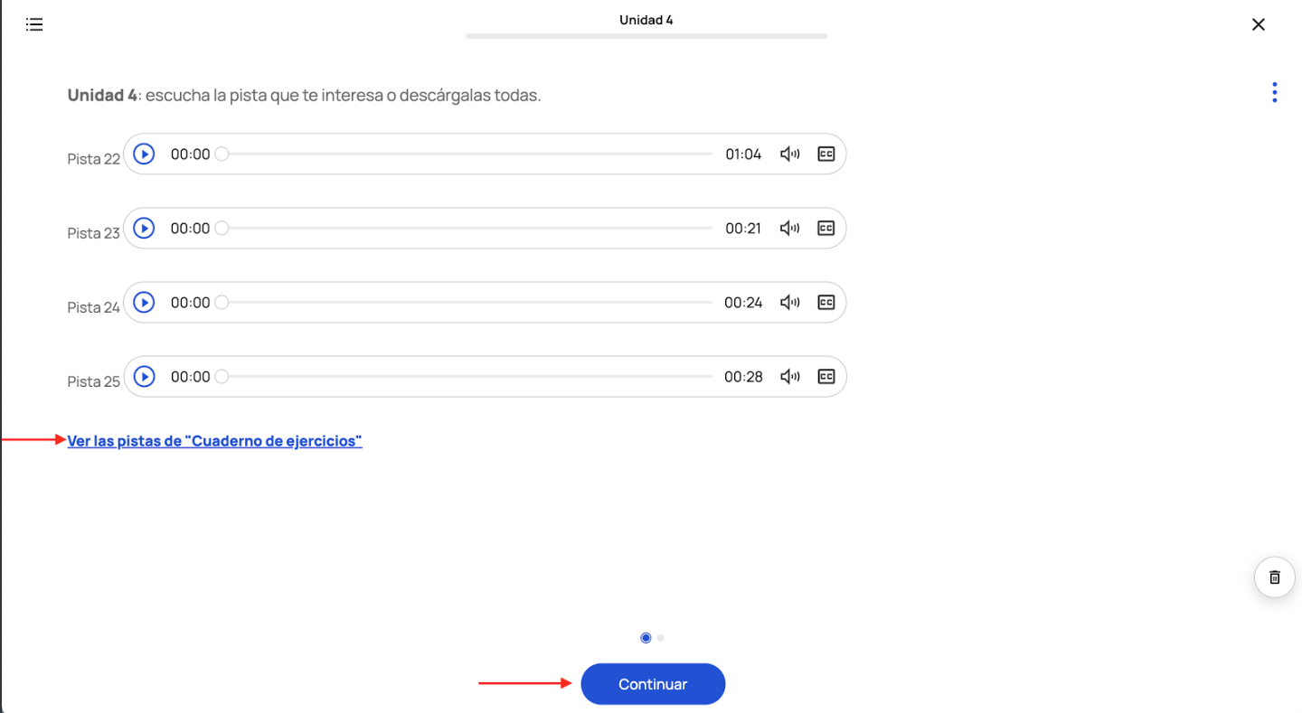Screen dimensions: 1302x713
Task: Enable closed captions on Pista 22
Action: click(826, 155)
